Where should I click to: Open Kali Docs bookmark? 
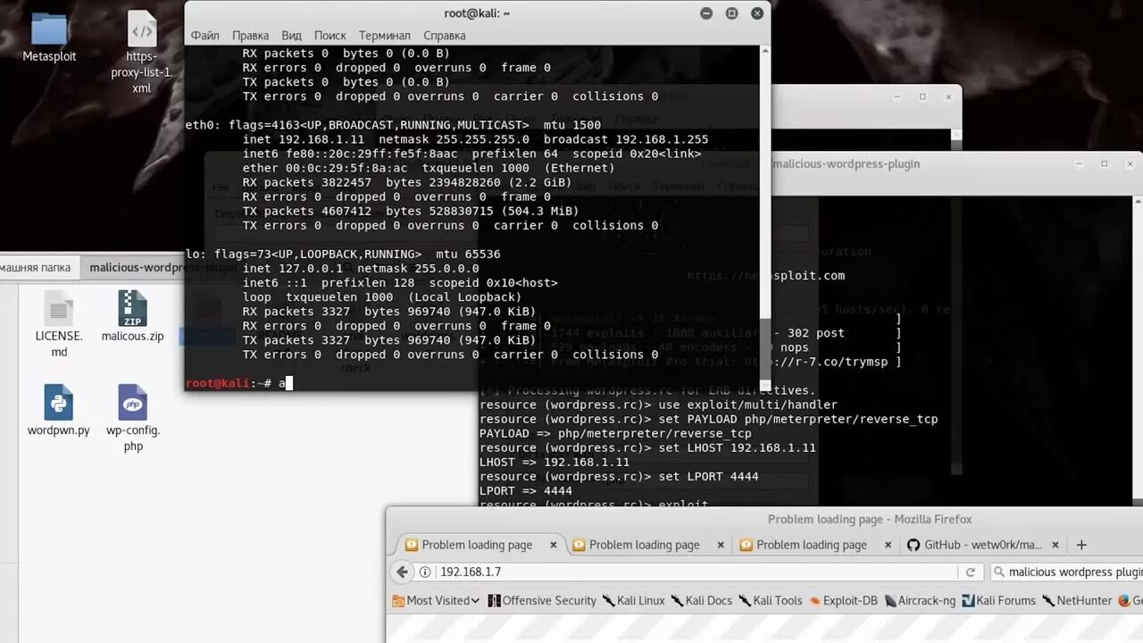tap(702, 600)
